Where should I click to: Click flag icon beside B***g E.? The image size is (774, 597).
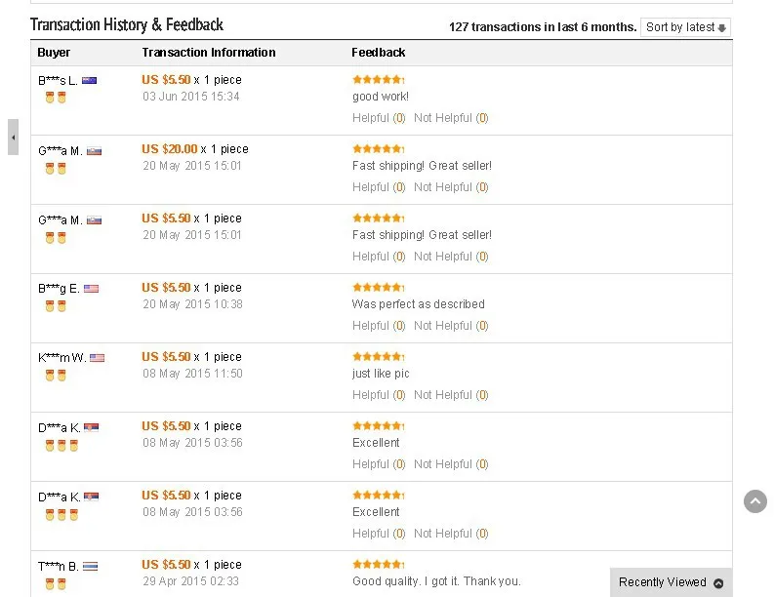coord(91,289)
